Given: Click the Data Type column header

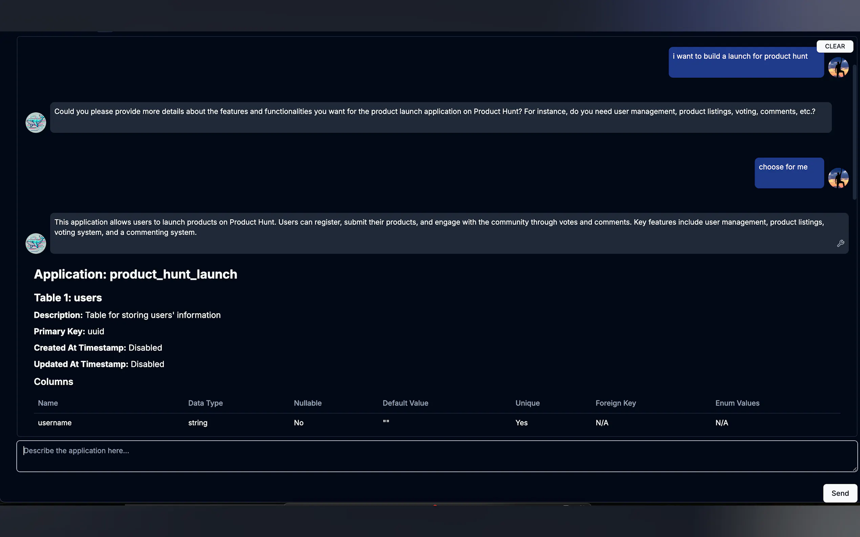Looking at the screenshot, I should [x=206, y=403].
